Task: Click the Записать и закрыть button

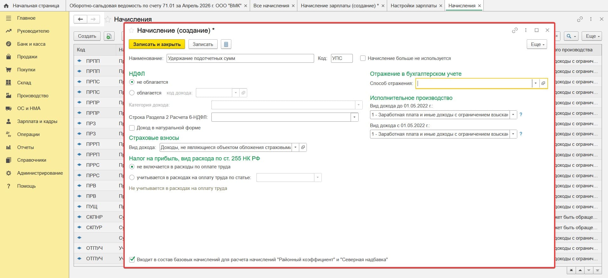Action: point(157,44)
